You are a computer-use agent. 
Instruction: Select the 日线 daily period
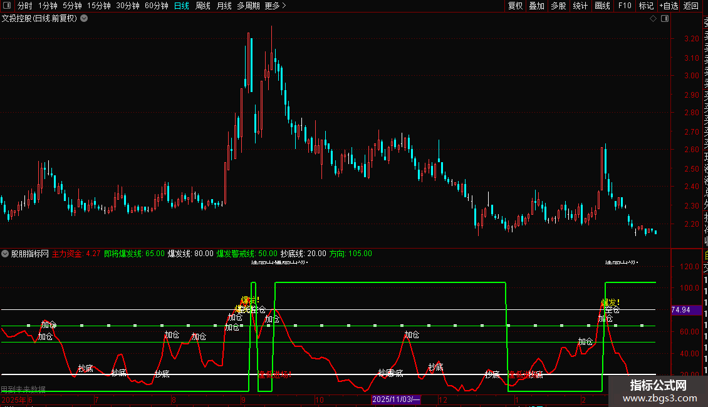click(182, 6)
